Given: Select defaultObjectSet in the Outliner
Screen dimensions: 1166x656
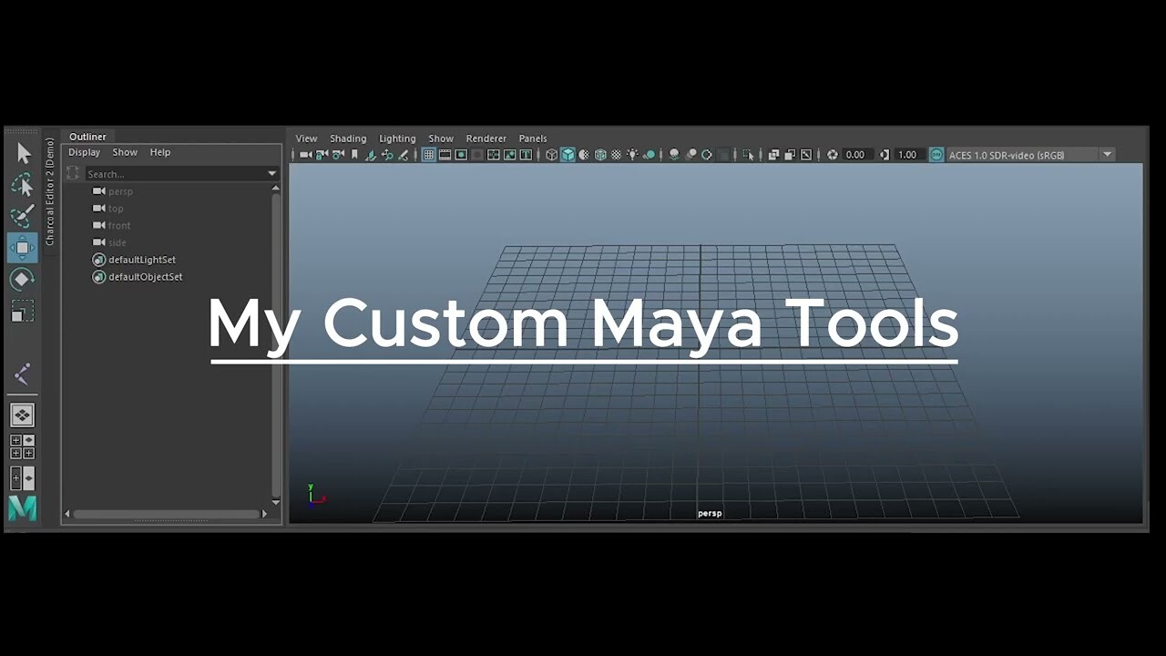Looking at the screenshot, I should coord(144,277).
